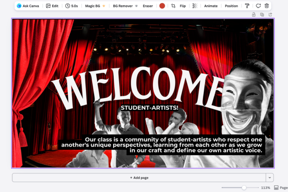This screenshot has width=288, height=192.
Task: Expand the Add page dropdown arrow
Action: coord(270,178)
